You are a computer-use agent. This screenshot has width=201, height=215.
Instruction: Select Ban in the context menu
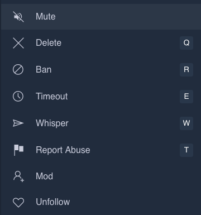pos(101,70)
